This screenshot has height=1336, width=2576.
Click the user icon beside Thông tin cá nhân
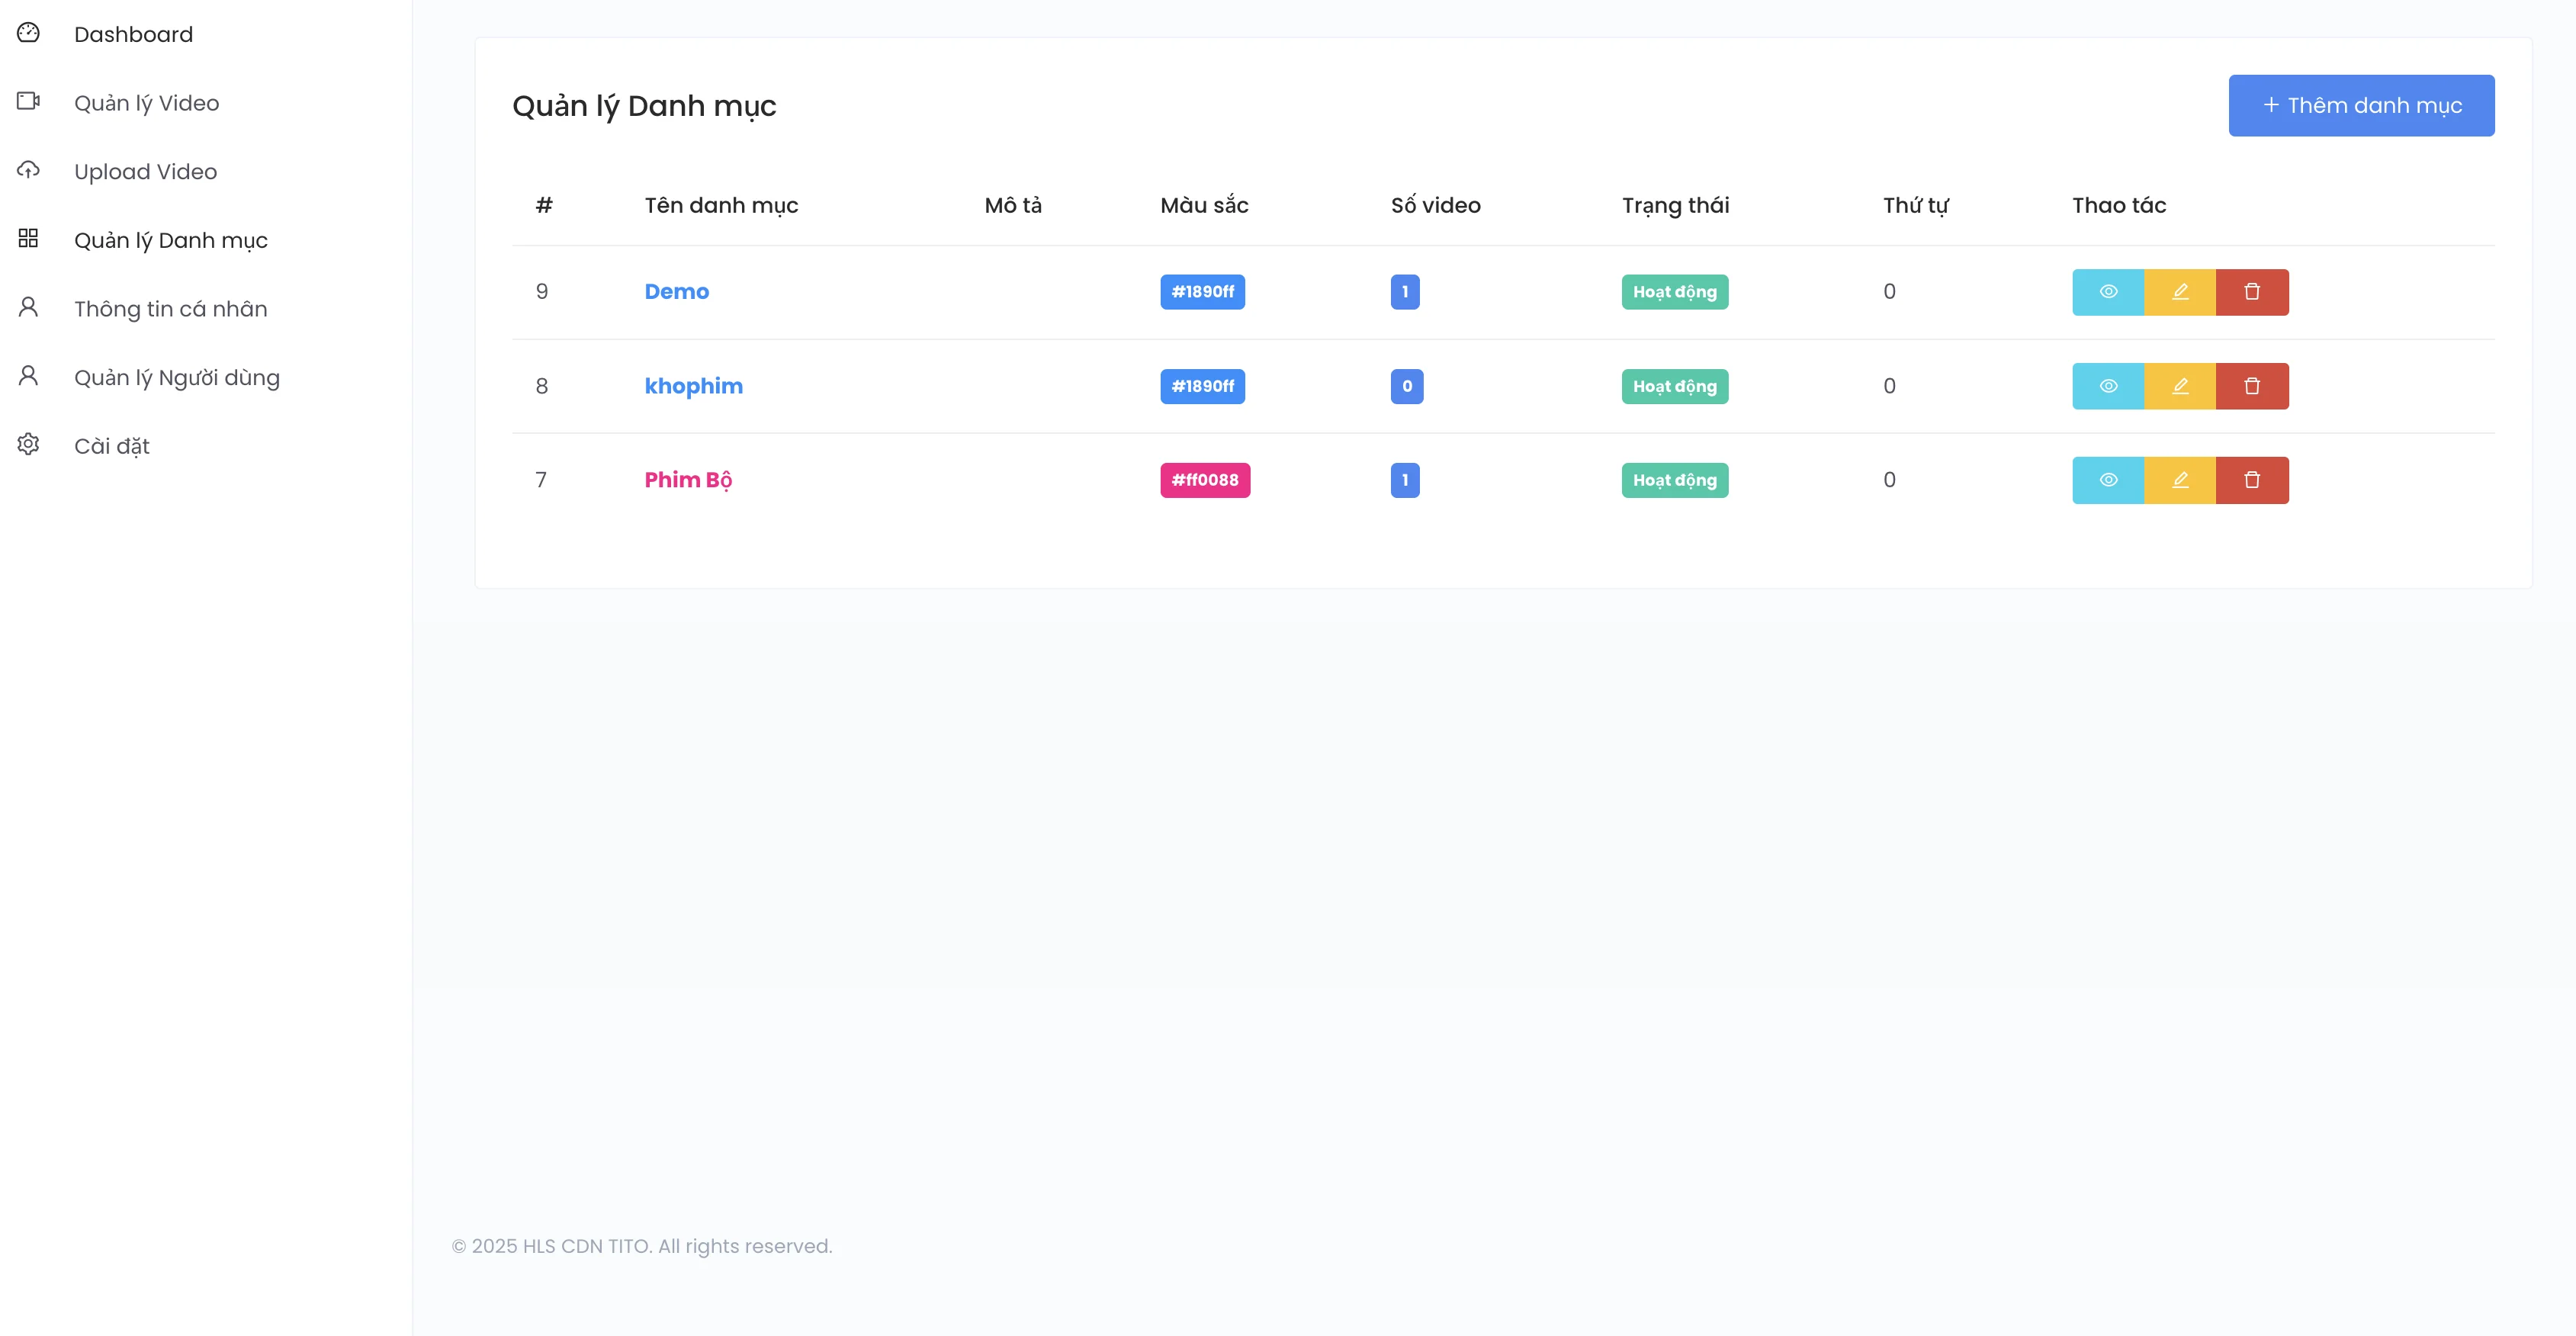click(x=28, y=307)
